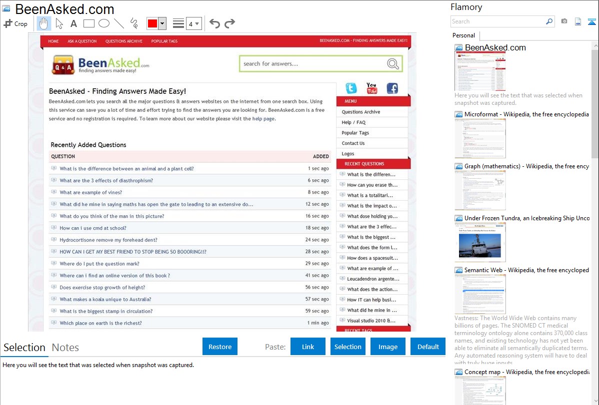
Task: Click Logos in side menu
Action: (x=348, y=154)
